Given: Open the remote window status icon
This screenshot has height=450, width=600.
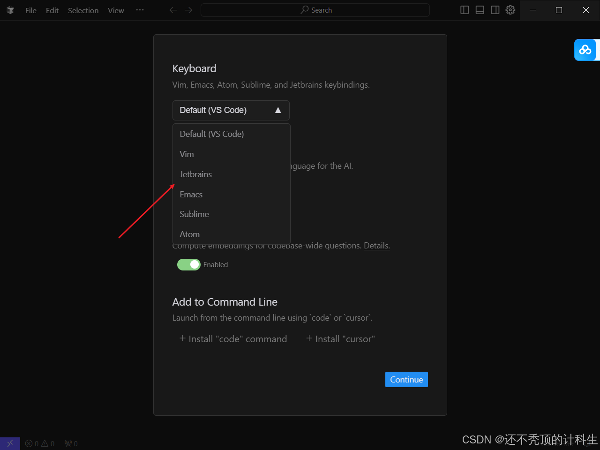Looking at the screenshot, I should click(10, 443).
